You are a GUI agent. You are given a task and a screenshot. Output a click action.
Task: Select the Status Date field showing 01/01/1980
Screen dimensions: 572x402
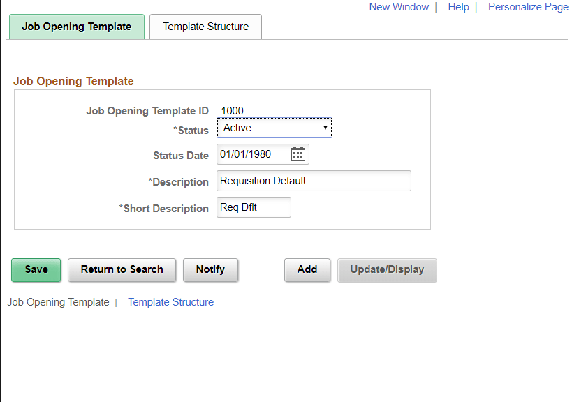(x=251, y=154)
